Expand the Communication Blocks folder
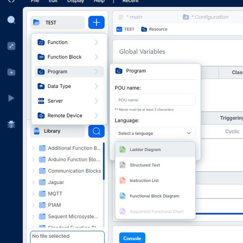Image resolution: width=243 pixels, height=243 pixels. (33, 171)
